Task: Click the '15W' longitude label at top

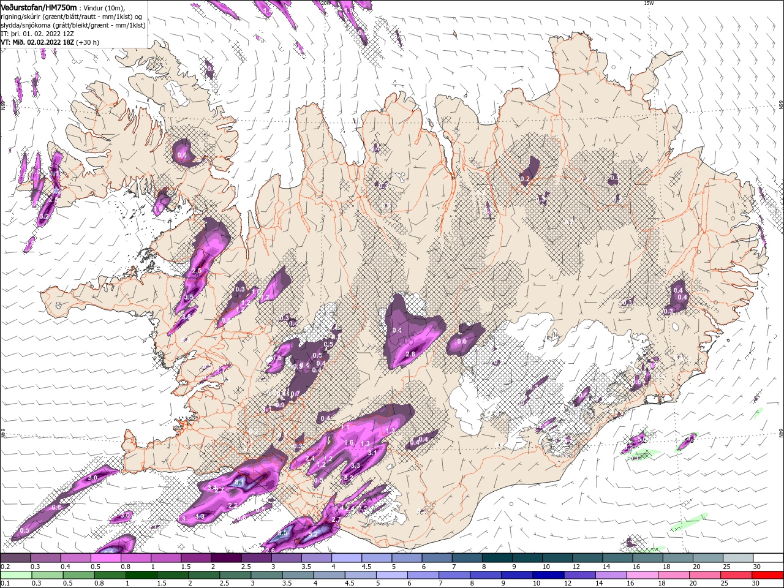Action: [649, 3]
